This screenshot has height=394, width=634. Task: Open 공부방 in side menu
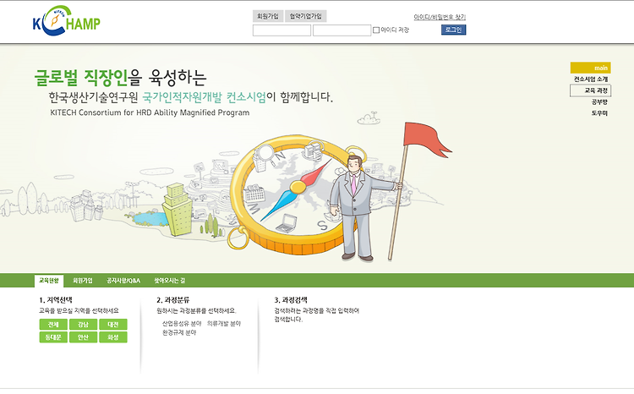click(599, 102)
